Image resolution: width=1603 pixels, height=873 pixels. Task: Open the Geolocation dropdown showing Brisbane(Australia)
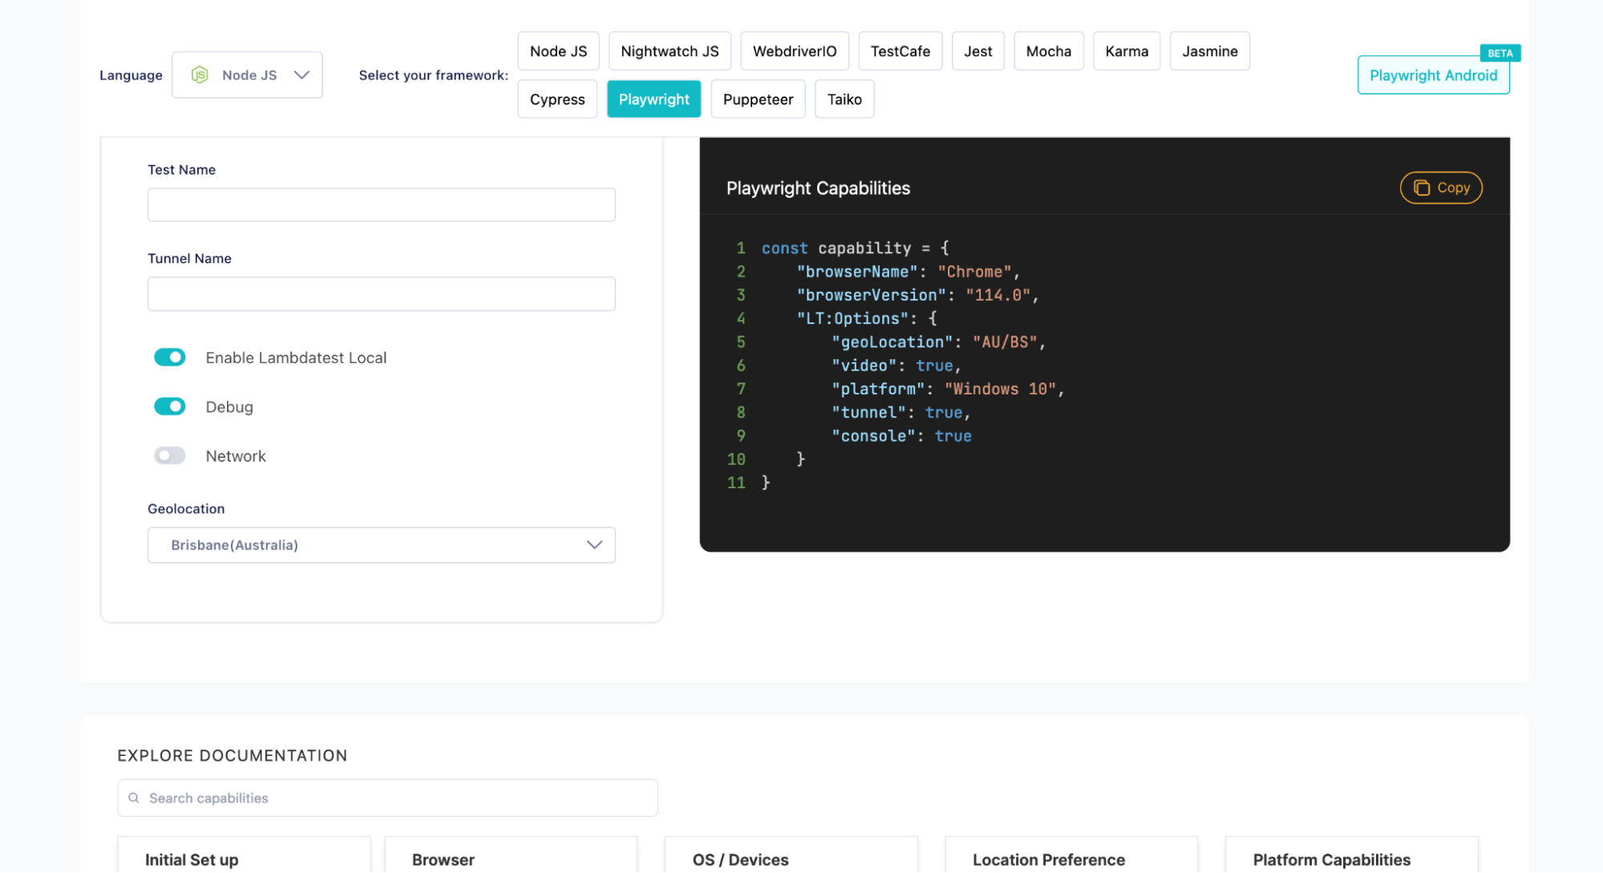381,545
